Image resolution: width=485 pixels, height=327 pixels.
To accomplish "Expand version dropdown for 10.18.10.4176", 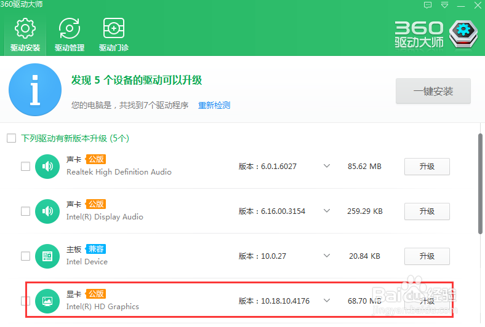I will tap(327, 301).
